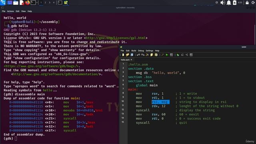The height and width of the screenshot is (144, 256).
Task: Open the terminal View menu
Action: 23,11
